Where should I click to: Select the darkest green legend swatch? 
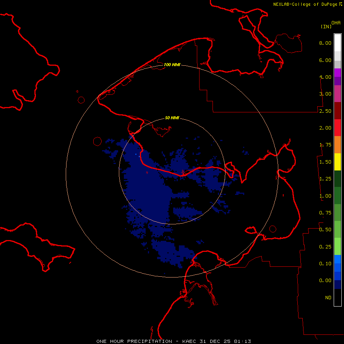pos(338,178)
